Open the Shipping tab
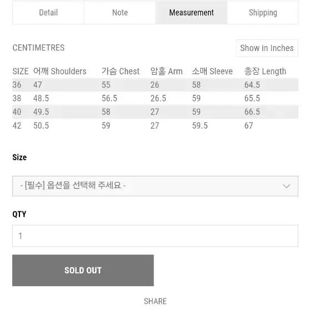This screenshot has height=310, width=310. point(263,13)
